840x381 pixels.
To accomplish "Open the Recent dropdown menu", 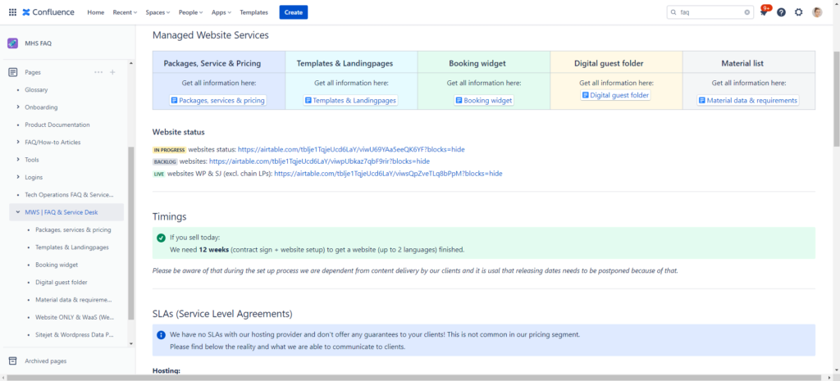I will pos(126,12).
